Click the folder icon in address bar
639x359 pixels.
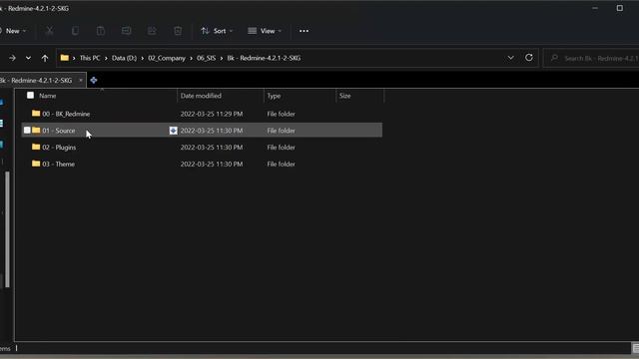click(x=64, y=58)
